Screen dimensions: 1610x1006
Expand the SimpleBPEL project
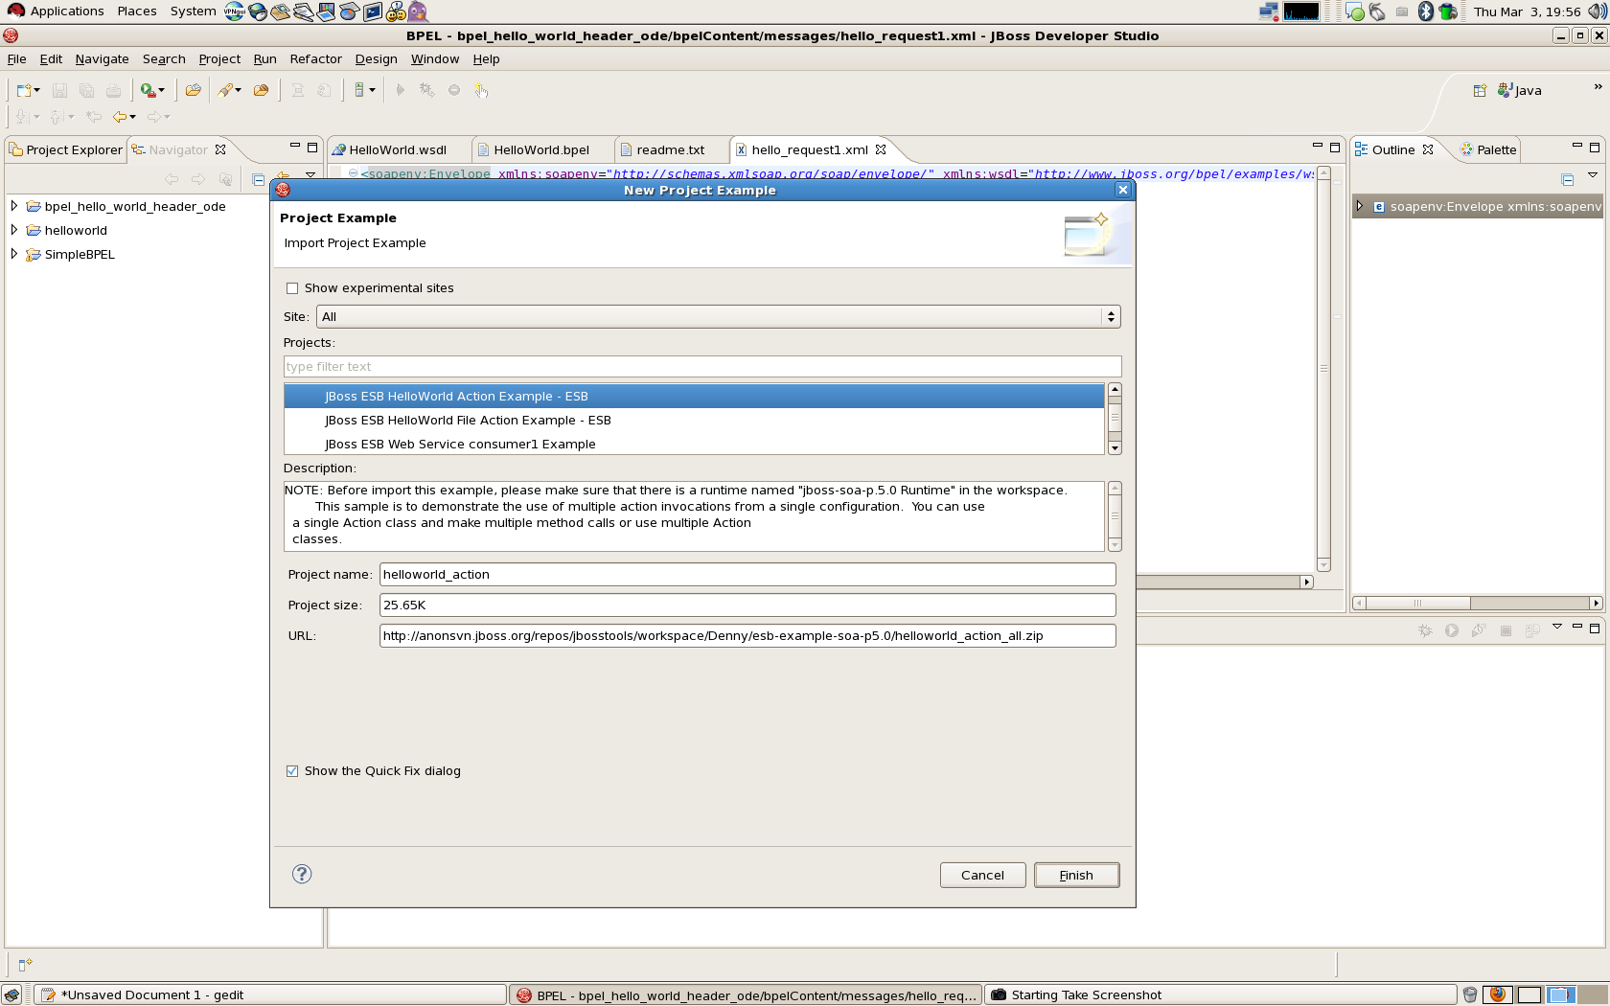click(x=14, y=254)
